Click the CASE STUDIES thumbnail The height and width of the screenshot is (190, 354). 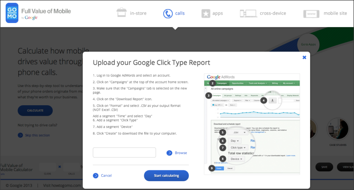pos(338,129)
